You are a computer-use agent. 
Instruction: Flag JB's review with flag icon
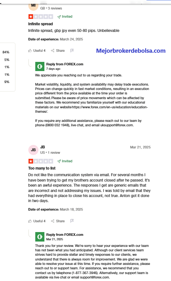click(72, 221)
